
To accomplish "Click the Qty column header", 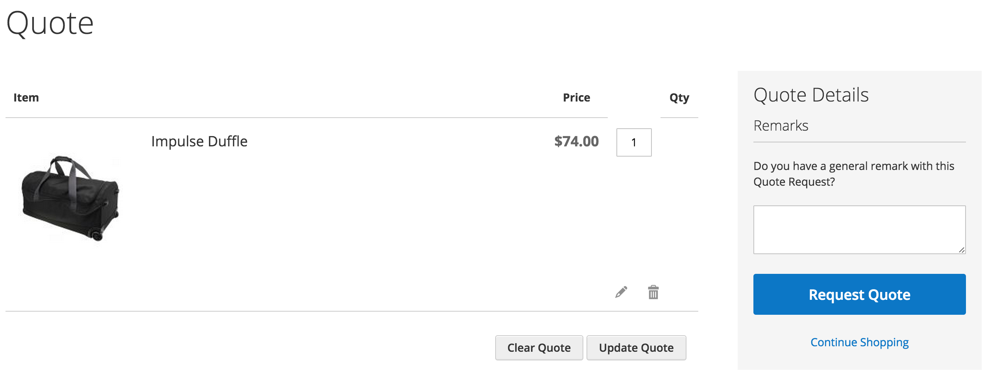I will click(x=679, y=98).
